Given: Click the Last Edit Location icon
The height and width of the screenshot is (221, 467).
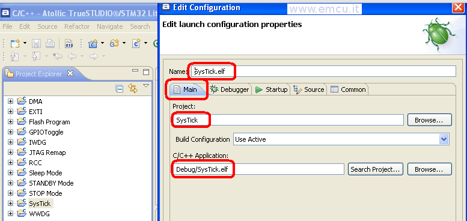Looking at the screenshot, I should 58,56.
